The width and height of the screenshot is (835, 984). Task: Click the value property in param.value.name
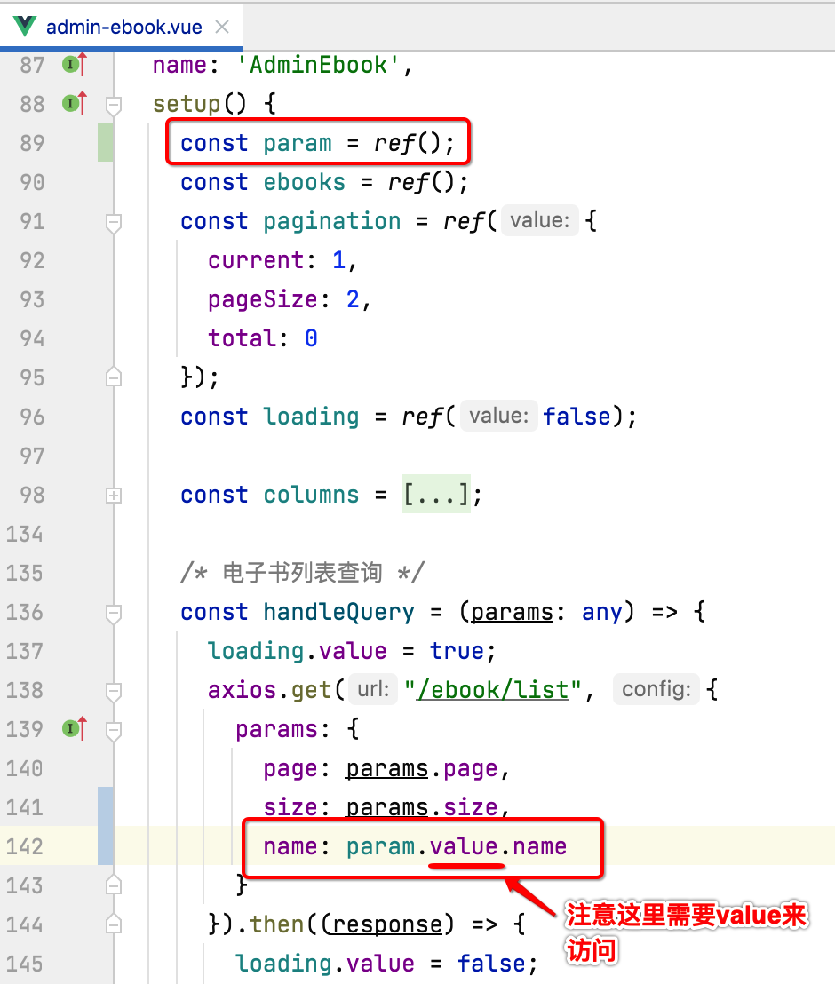464,846
